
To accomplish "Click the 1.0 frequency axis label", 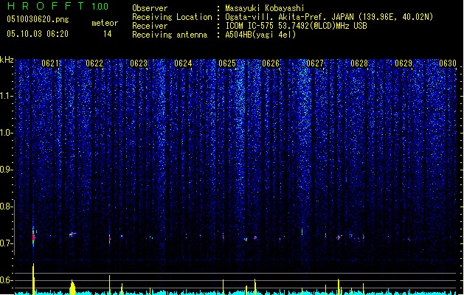I will [7, 133].
